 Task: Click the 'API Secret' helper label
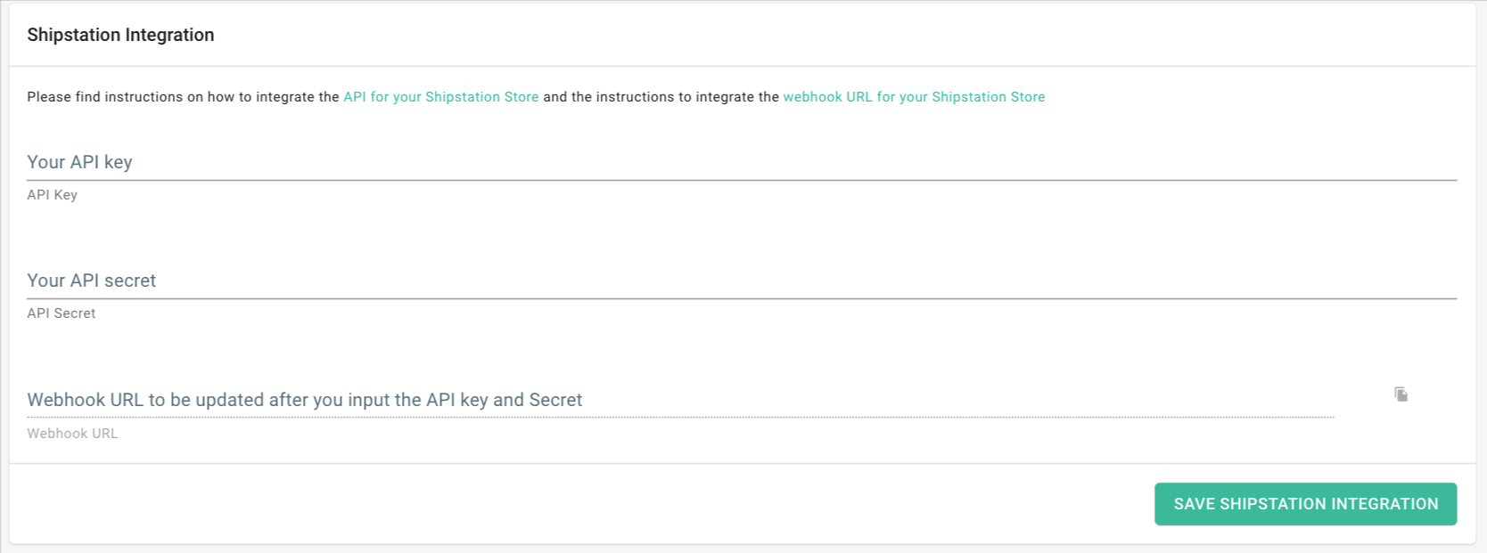(61, 313)
